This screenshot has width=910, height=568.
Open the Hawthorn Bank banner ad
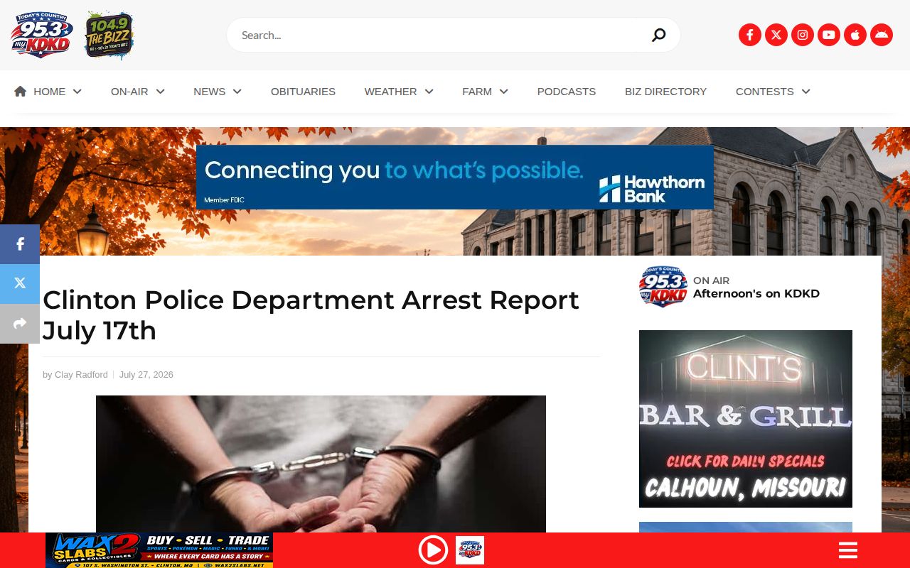coord(455,177)
